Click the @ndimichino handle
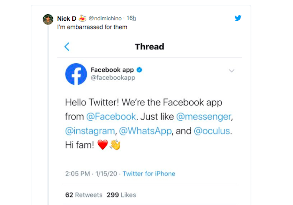This screenshot has width=293, height=205. click(x=105, y=18)
